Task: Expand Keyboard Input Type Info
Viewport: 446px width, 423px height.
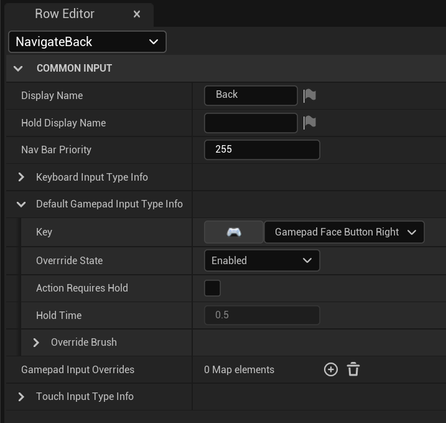Action: click(x=21, y=177)
